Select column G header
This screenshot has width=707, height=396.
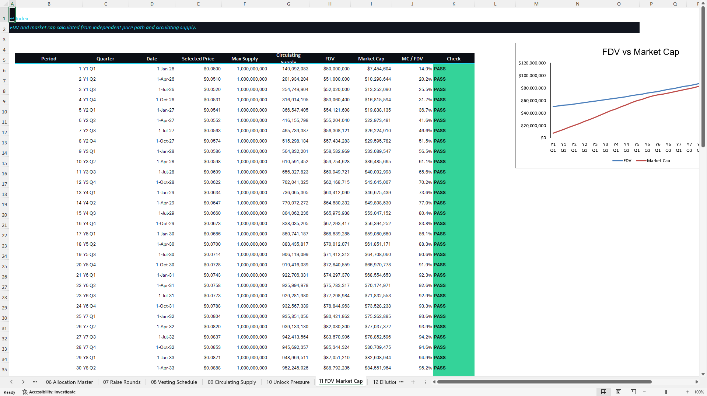click(288, 4)
